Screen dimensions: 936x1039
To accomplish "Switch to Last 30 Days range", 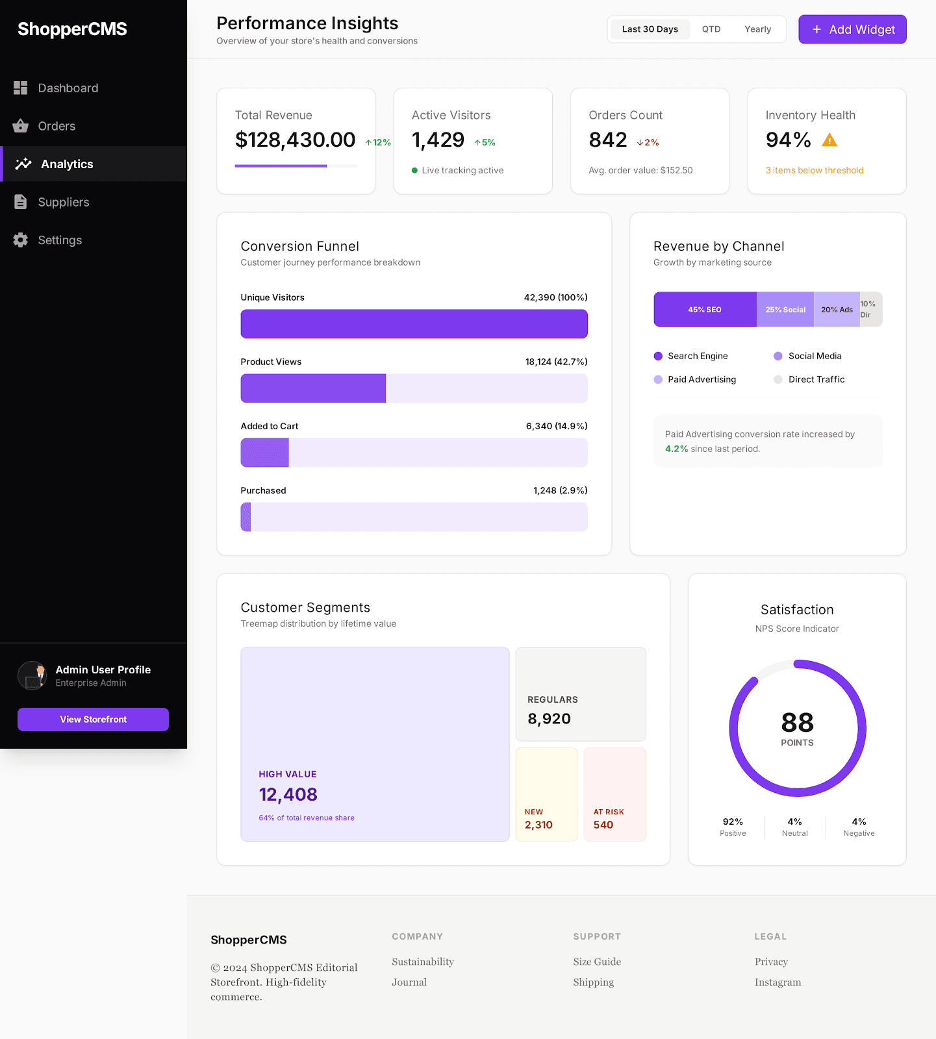I will point(650,29).
